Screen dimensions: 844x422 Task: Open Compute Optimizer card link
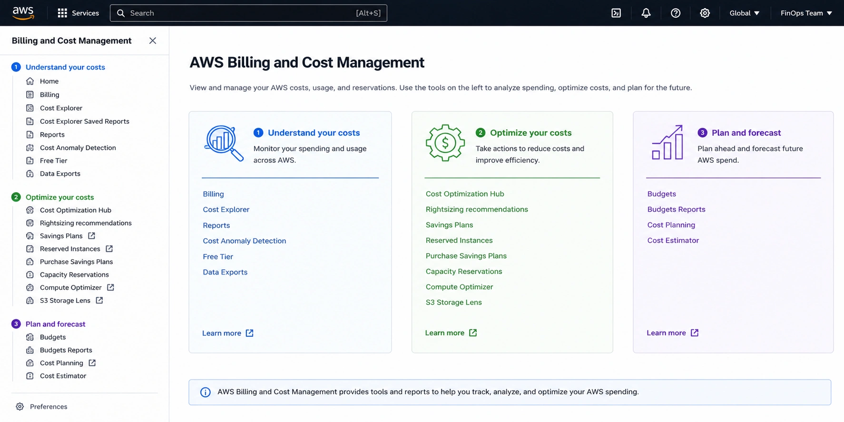tap(459, 287)
